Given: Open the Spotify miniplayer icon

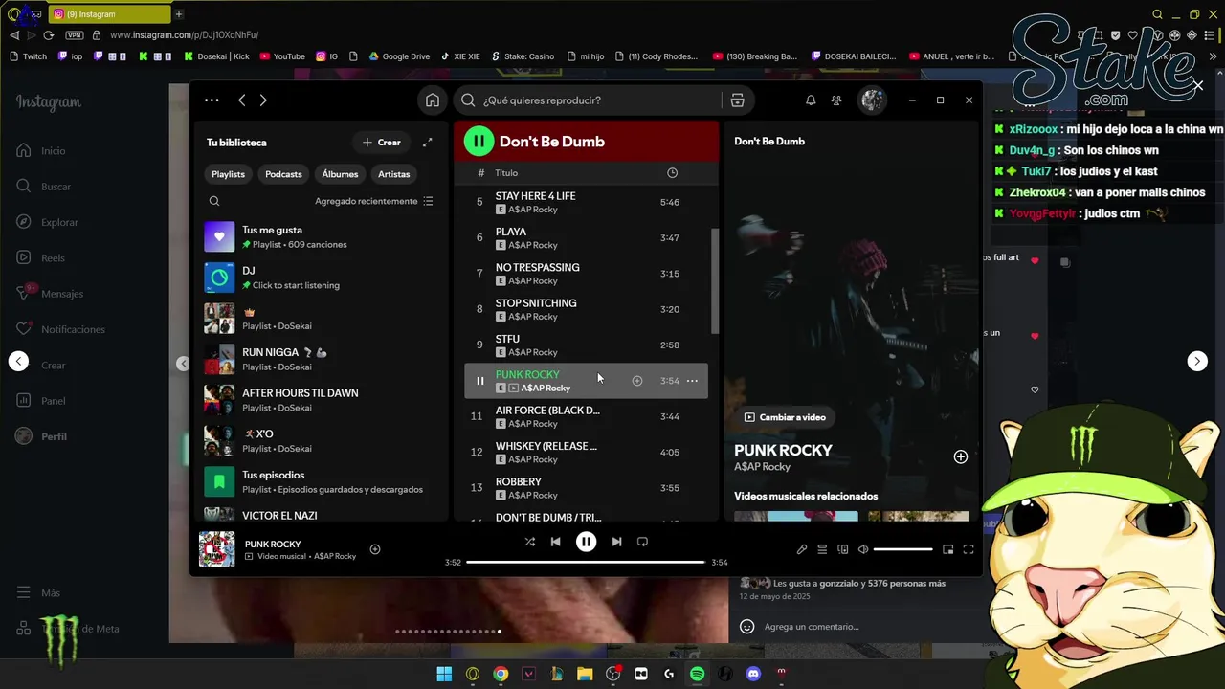Looking at the screenshot, I should (x=947, y=549).
